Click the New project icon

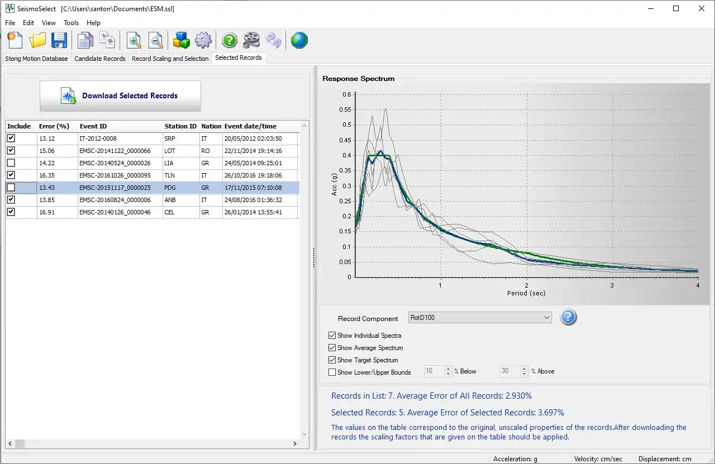(x=15, y=40)
